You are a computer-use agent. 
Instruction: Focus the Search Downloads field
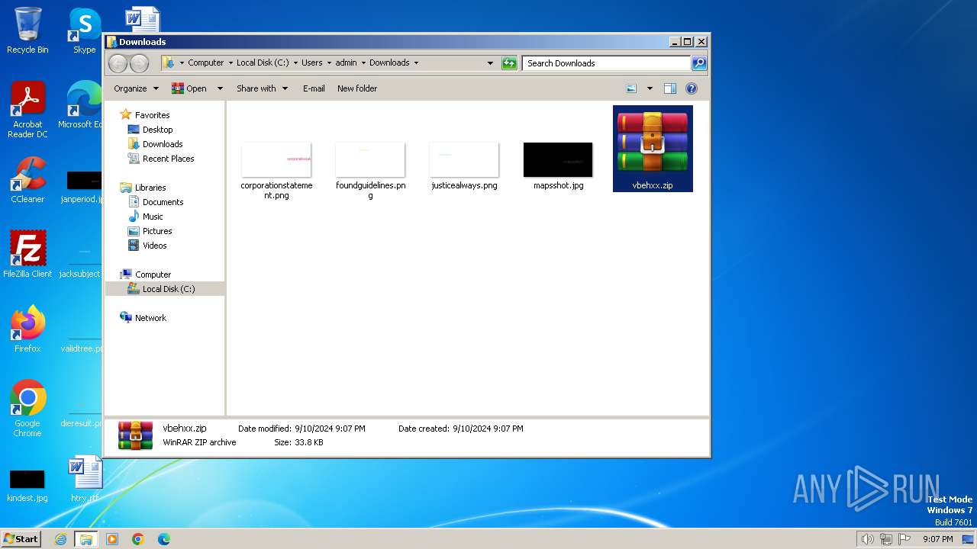[x=607, y=63]
